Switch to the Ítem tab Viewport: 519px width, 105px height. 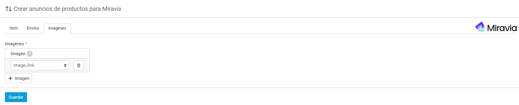14,28
